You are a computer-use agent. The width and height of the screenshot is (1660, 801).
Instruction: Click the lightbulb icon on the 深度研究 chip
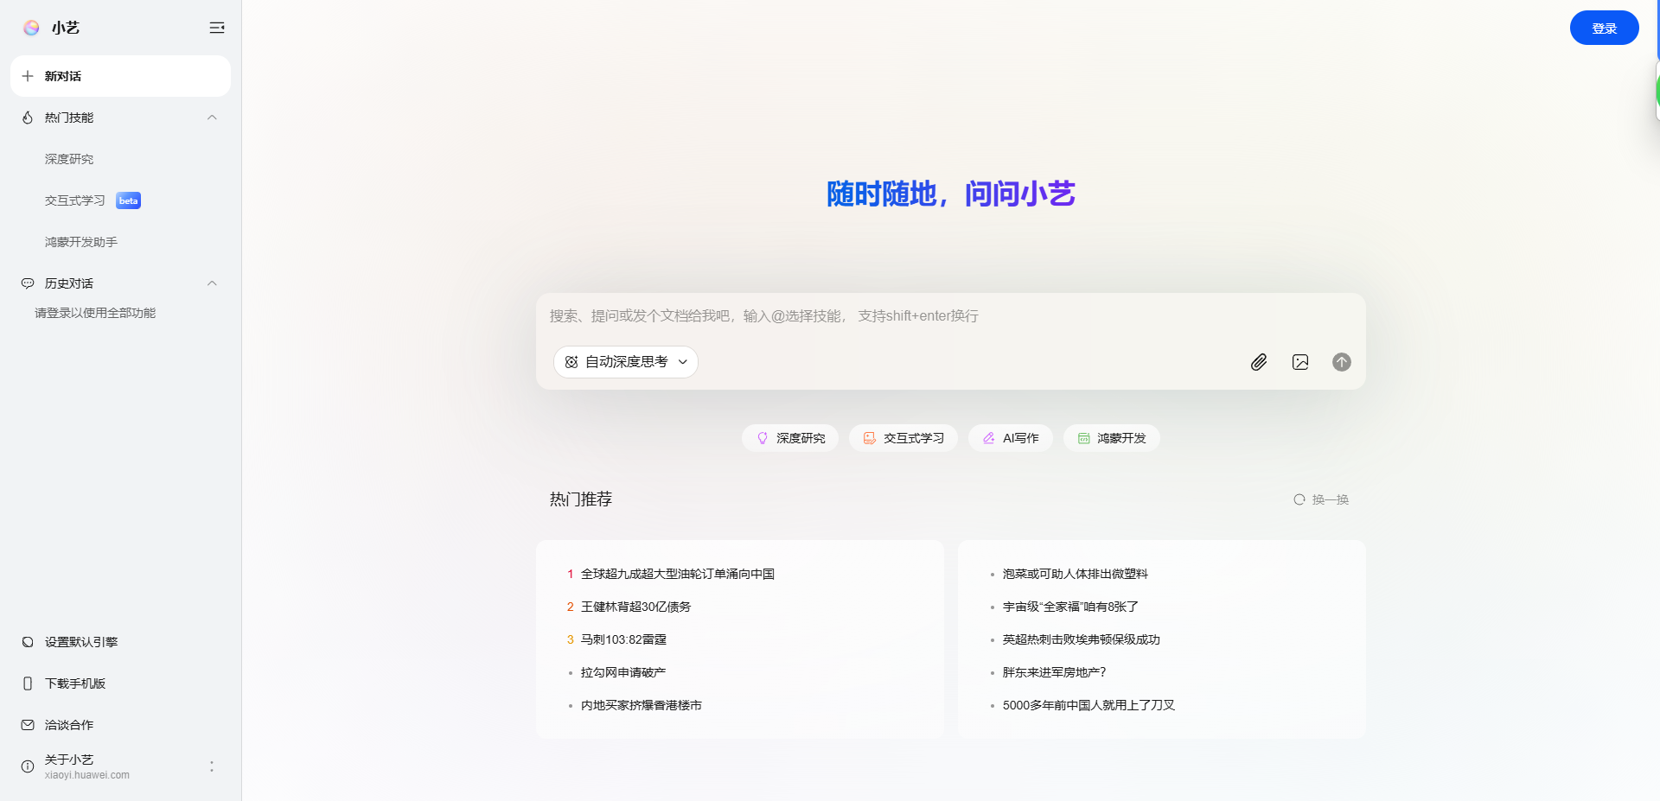click(763, 438)
